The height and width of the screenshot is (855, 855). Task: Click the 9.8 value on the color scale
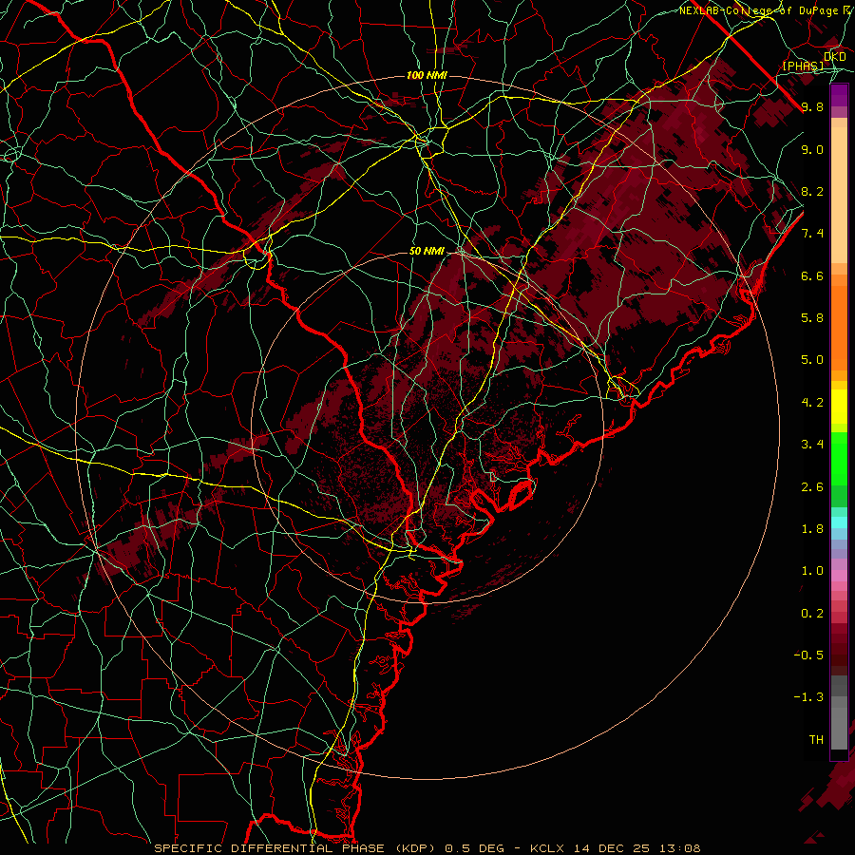tap(812, 106)
